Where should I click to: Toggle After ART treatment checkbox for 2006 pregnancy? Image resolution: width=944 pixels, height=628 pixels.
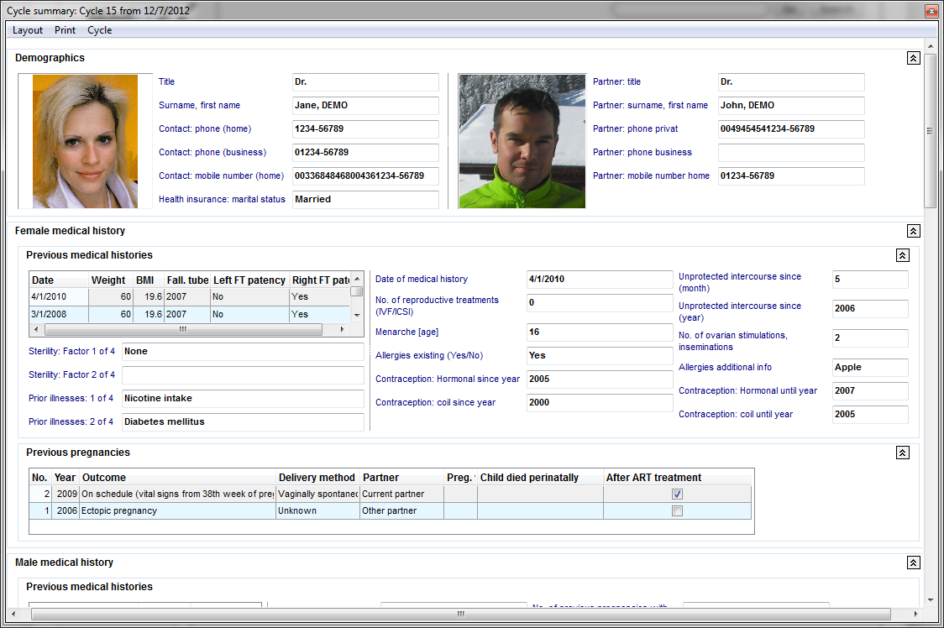click(677, 510)
